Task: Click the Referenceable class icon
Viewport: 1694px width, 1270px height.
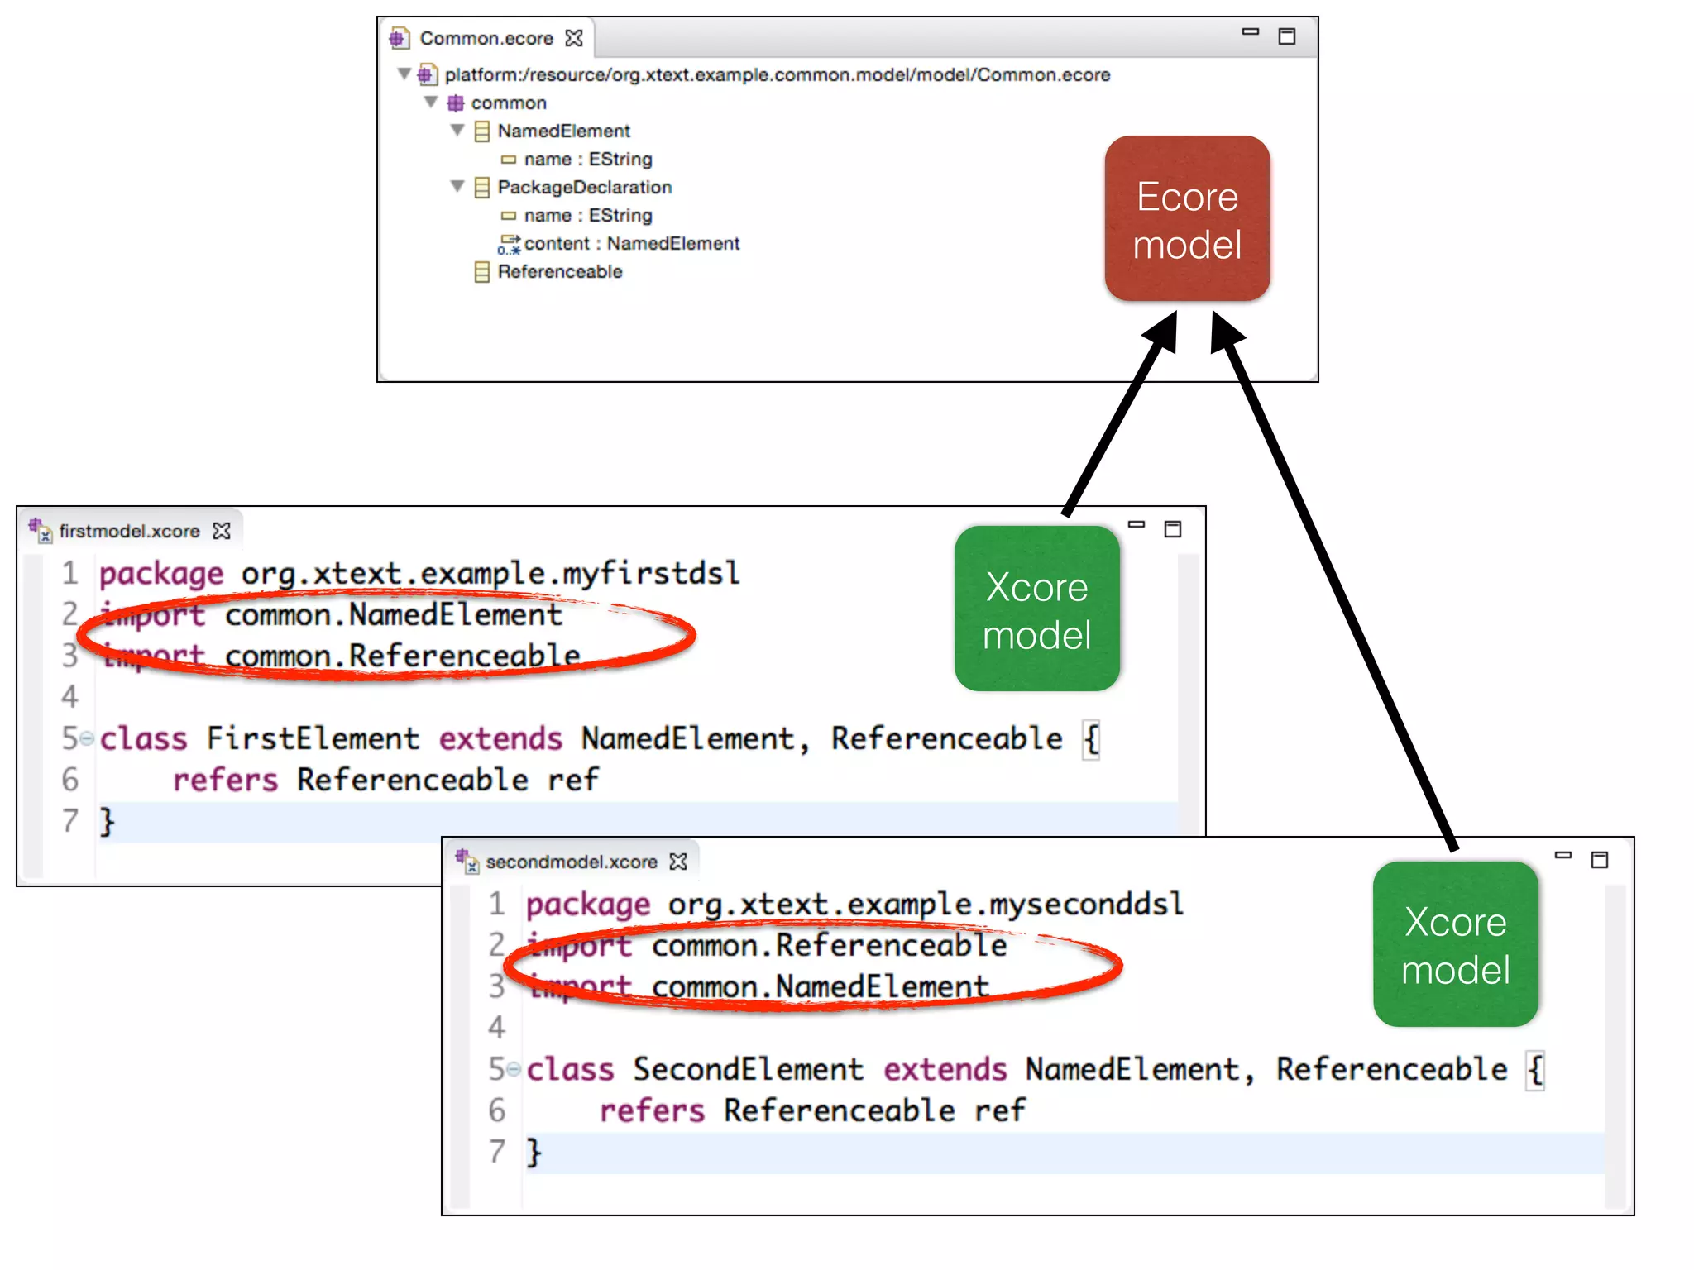Action: [482, 272]
